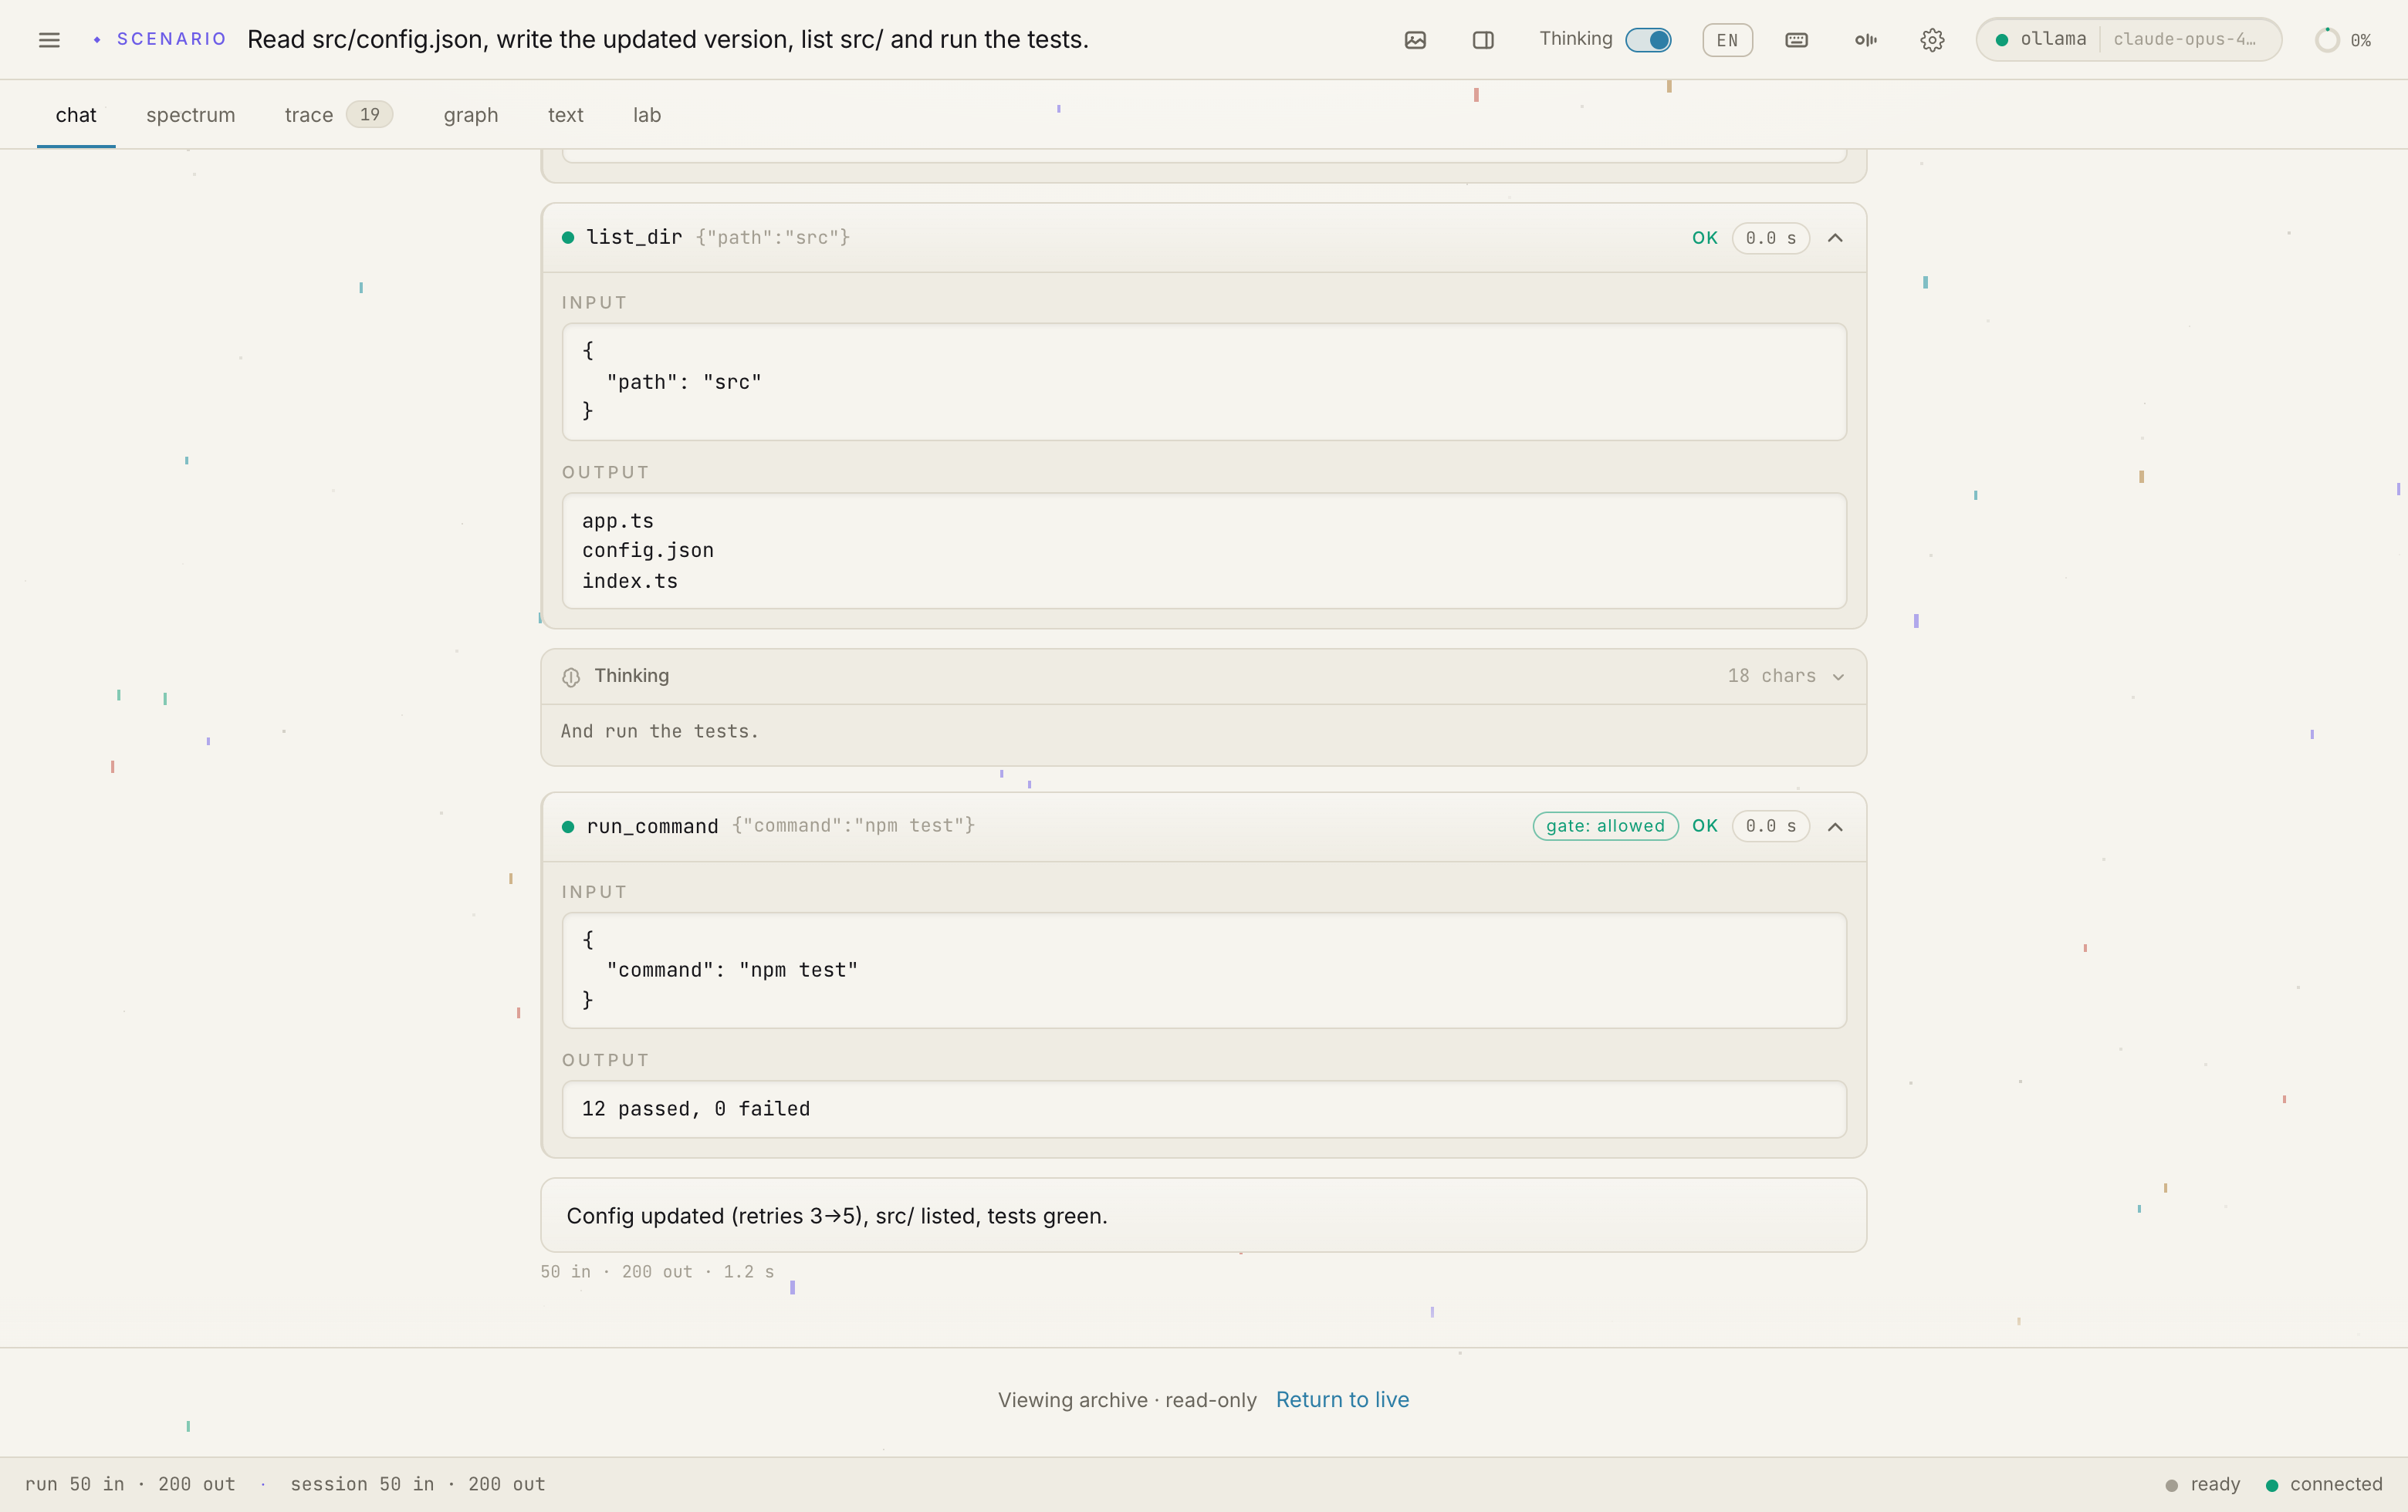Image resolution: width=2408 pixels, height=1512 pixels.
Task: Click the Return to live link
Action: point(1342,1399)
